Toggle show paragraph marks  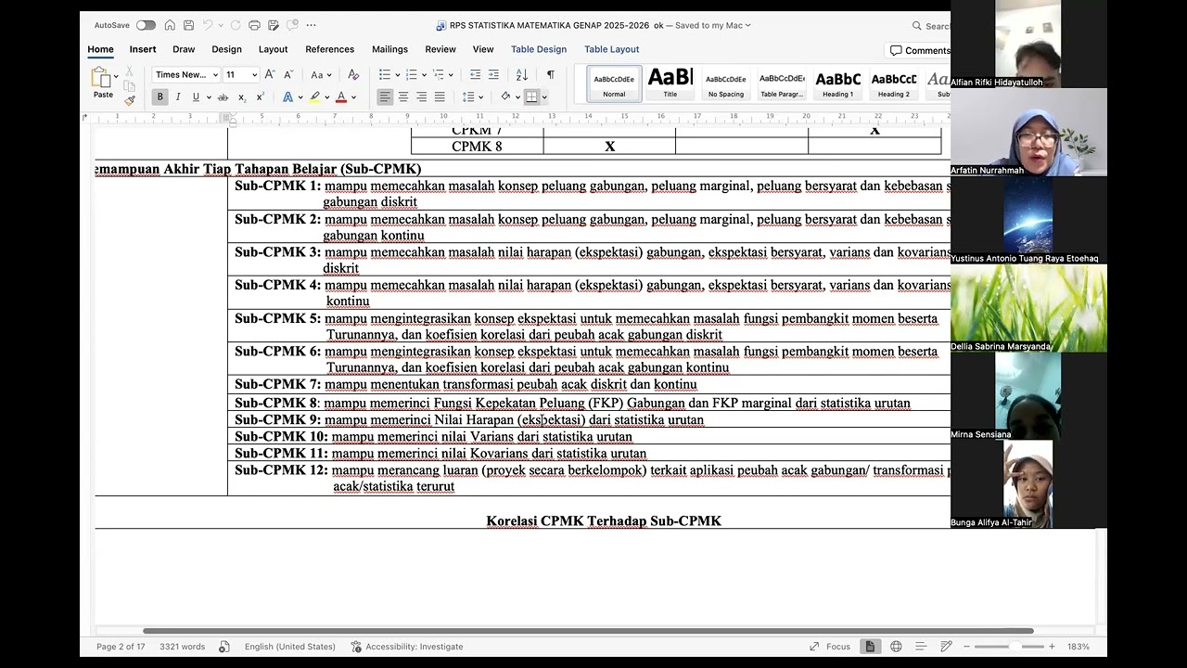(550, 74)
